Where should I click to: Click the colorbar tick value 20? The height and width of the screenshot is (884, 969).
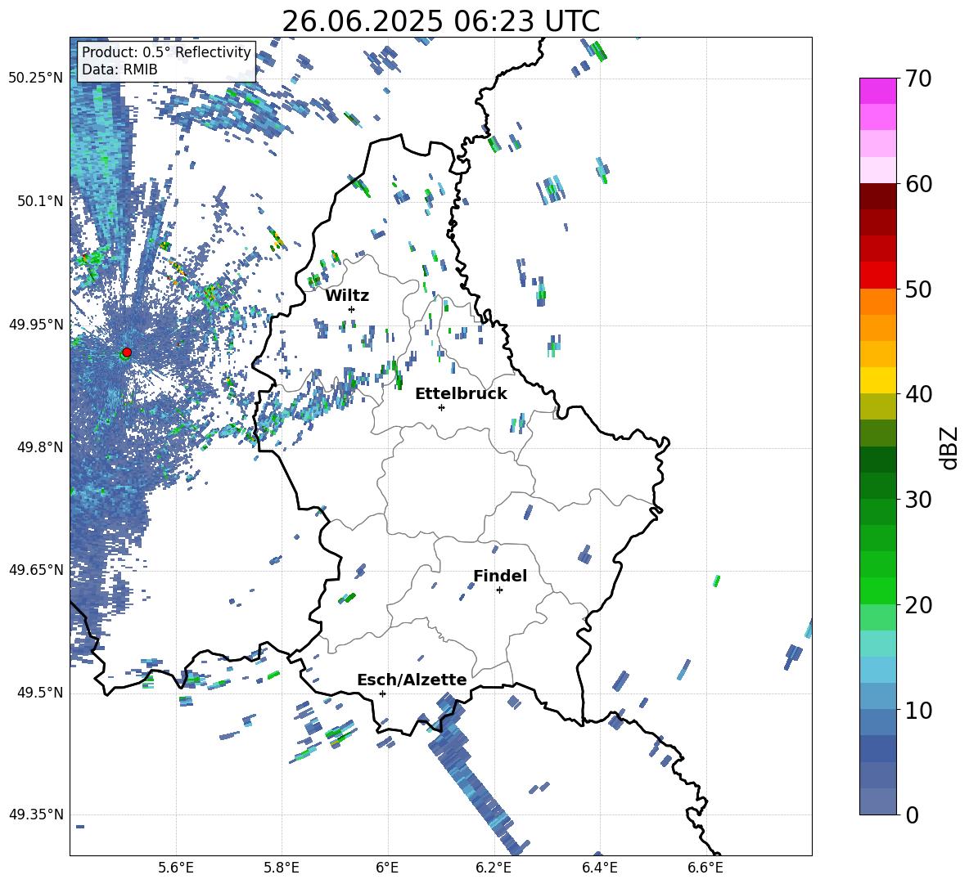[918, 605]
